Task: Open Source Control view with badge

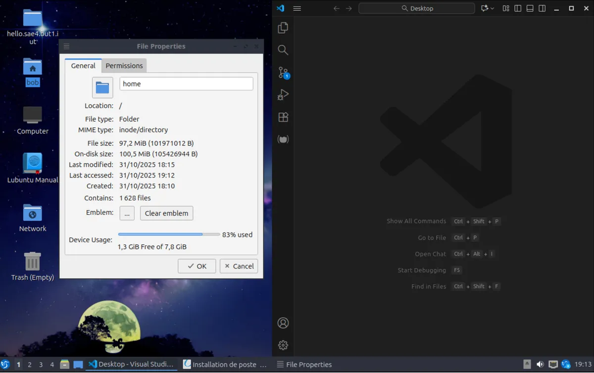Action: pyautogui.click(x=283, y=73)
